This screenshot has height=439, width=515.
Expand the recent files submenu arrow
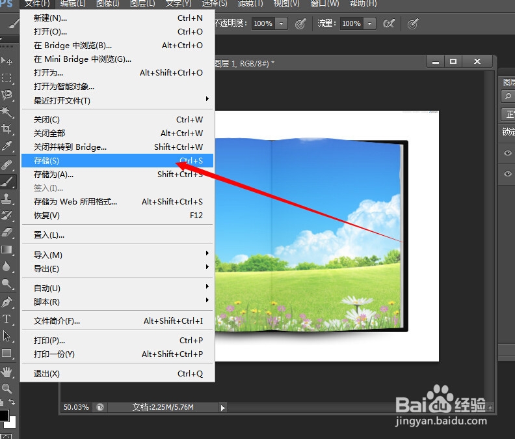207,99
